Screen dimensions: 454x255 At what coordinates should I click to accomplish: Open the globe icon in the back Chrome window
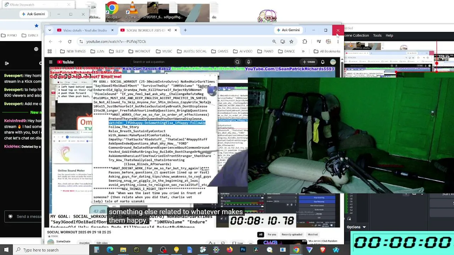point(36,49)
